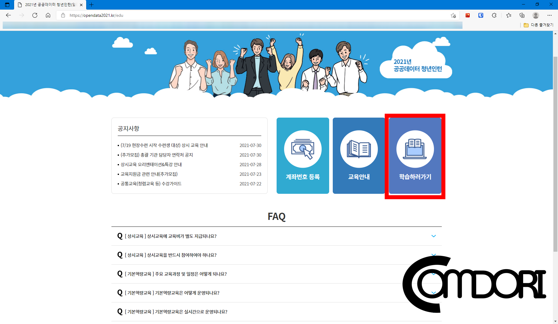Click the page vertical scrollbar thumb
The image size is (558, 324).
click(555, 154)
